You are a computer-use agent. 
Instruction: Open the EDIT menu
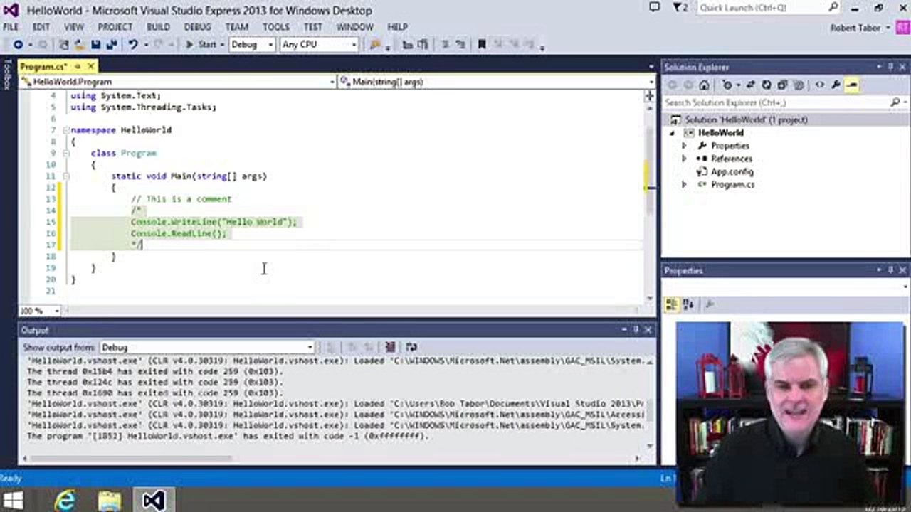(41, 27)
